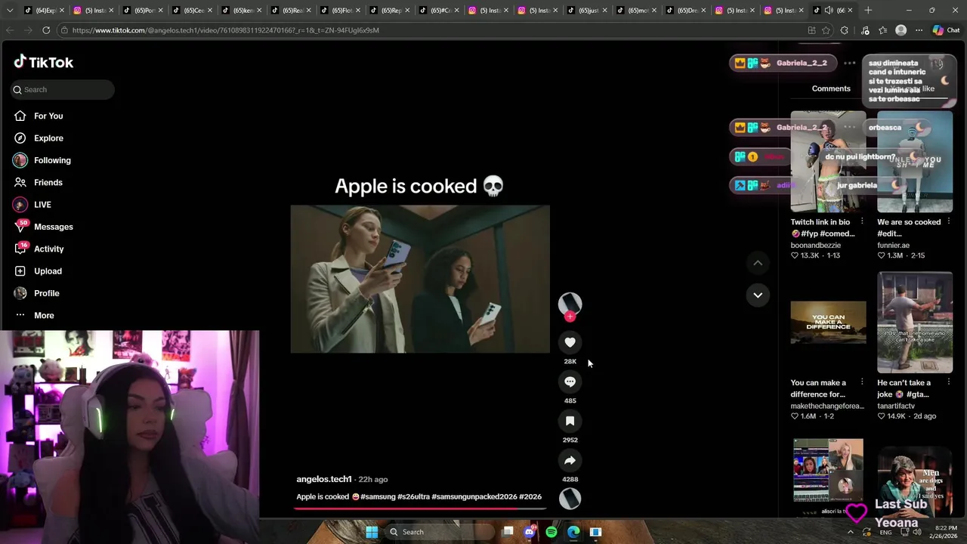Image resolution: width=967 pixels, height=544 pixels.
Task: Add this page to browser favorites
Action: (x=826, y=30)
